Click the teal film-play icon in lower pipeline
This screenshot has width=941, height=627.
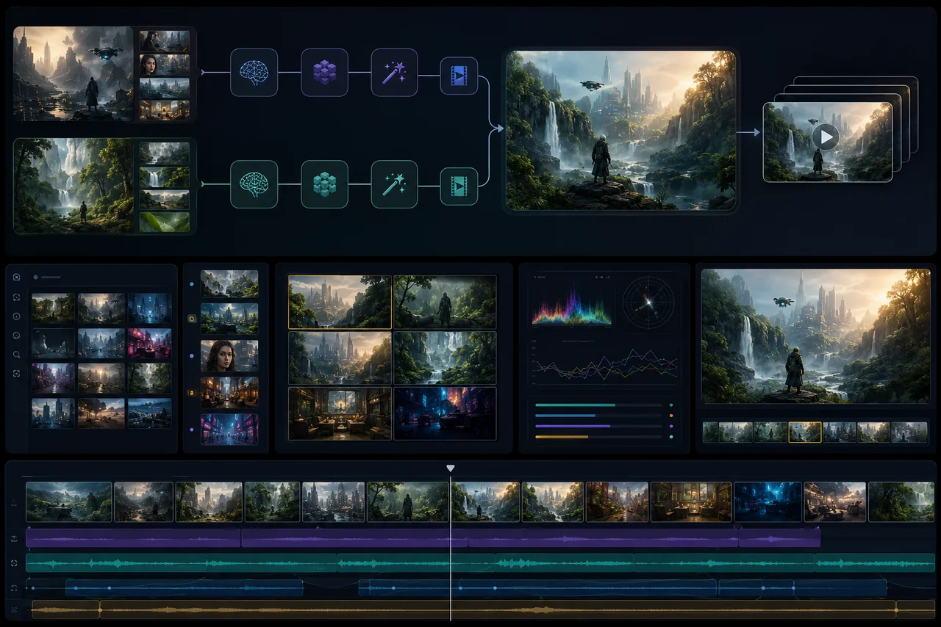459,186
